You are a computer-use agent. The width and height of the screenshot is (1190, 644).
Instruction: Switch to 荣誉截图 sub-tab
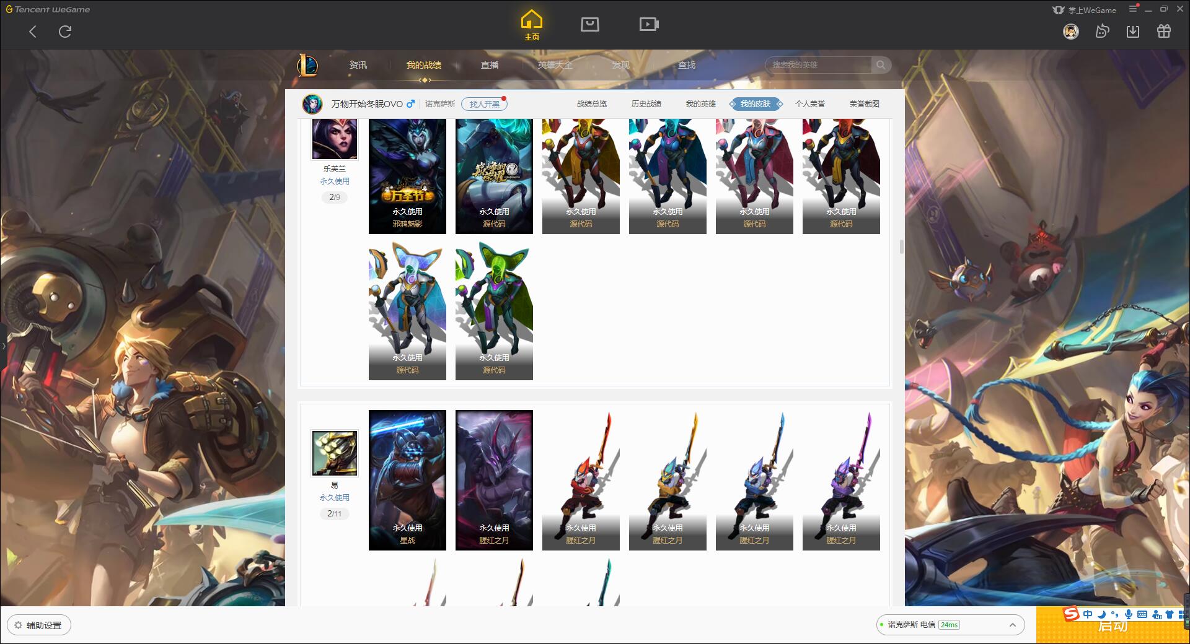865,104
